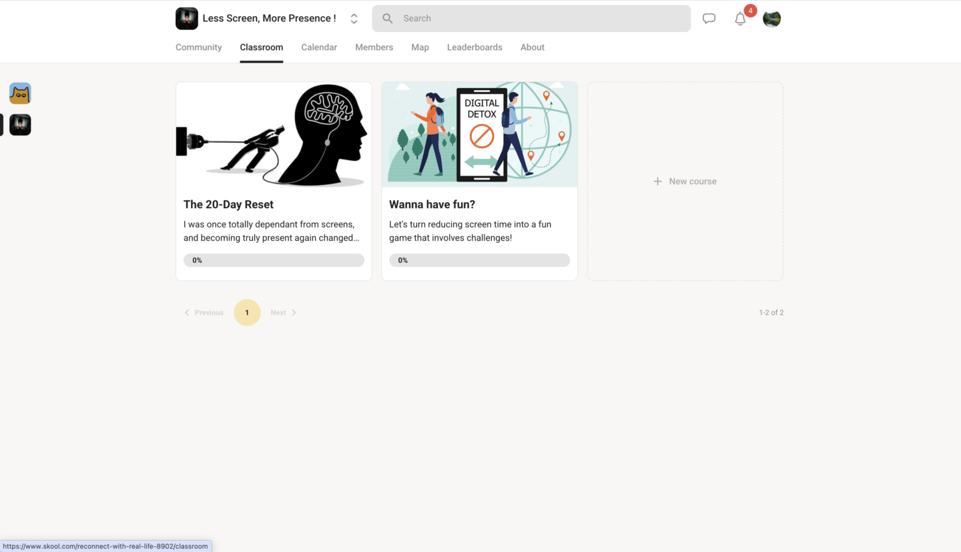Open the Digital Detox course thumbnail
This screenshot has width=961, height=552.
click(x=479, y=134)
